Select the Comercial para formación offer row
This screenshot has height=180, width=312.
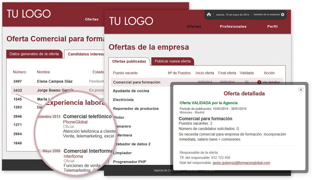(137, 82)
